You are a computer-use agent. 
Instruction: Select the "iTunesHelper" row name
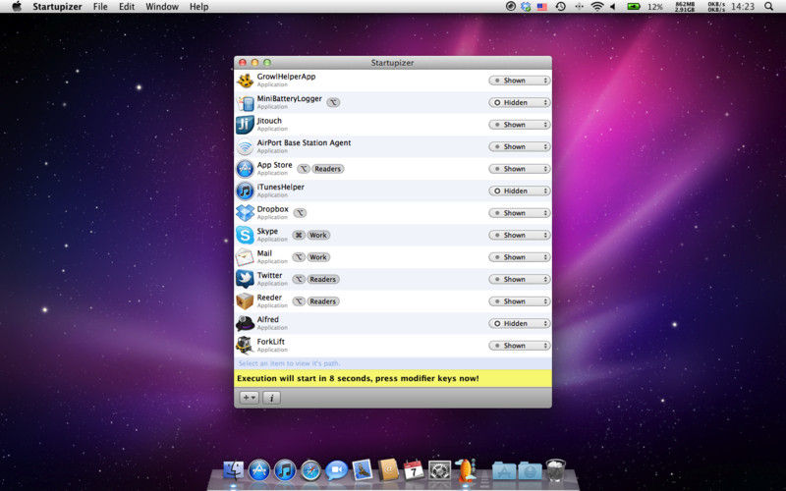pyautogui.click(x=280, y=187)
